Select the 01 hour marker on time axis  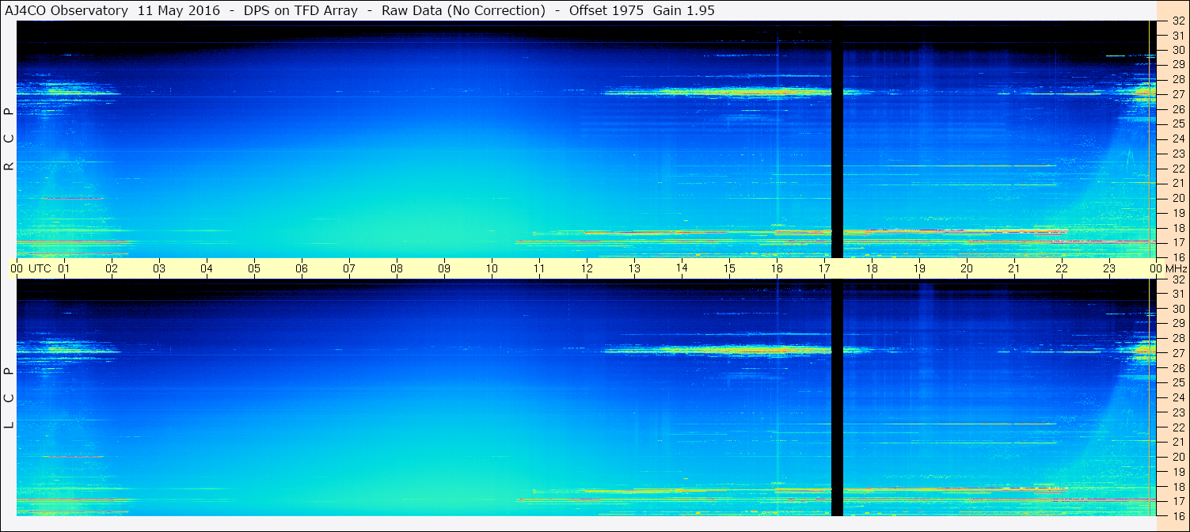tap(64, 268)
